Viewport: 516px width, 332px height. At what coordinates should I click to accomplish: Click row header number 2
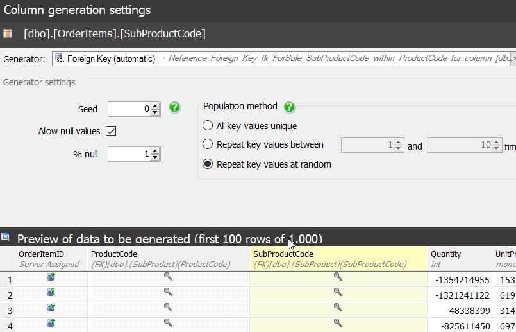pos(8,295)
